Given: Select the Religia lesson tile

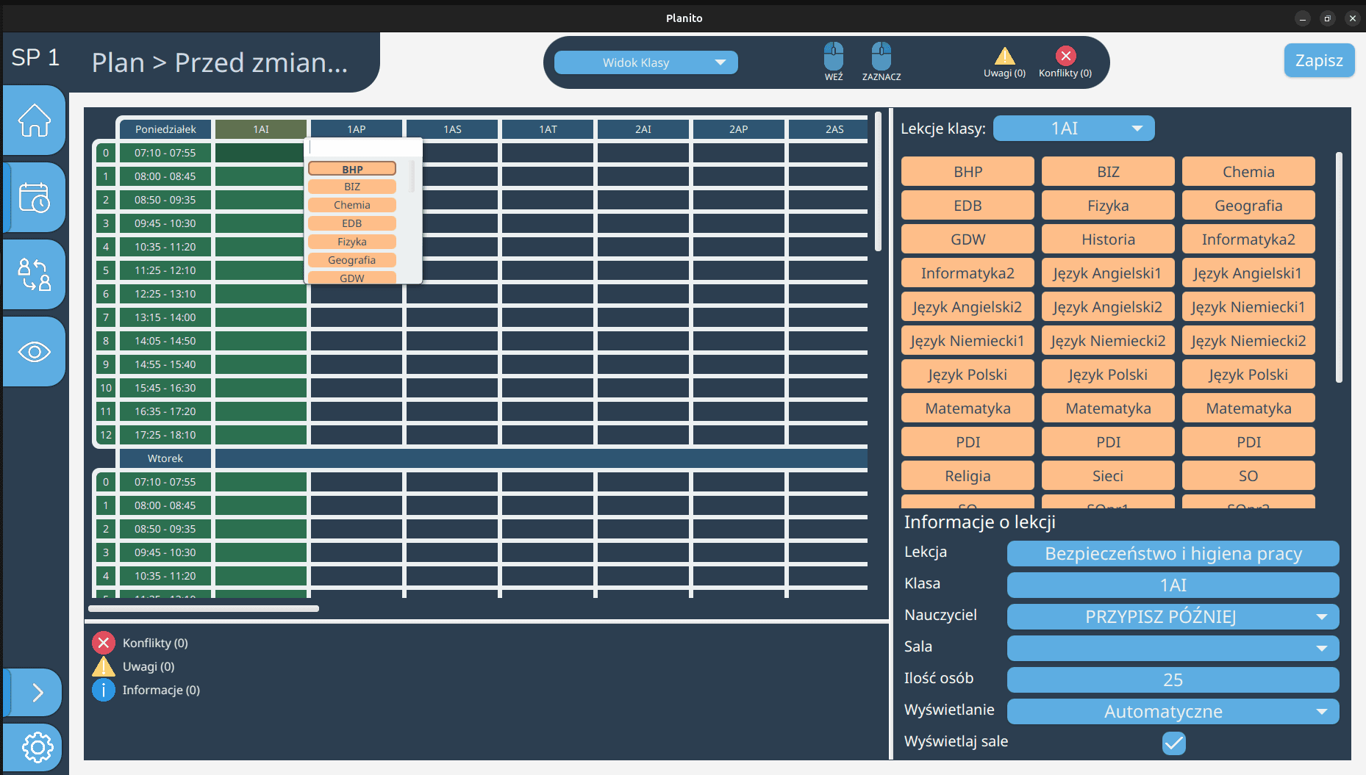Looking at the screenshot, I should (x=968, y=476).
